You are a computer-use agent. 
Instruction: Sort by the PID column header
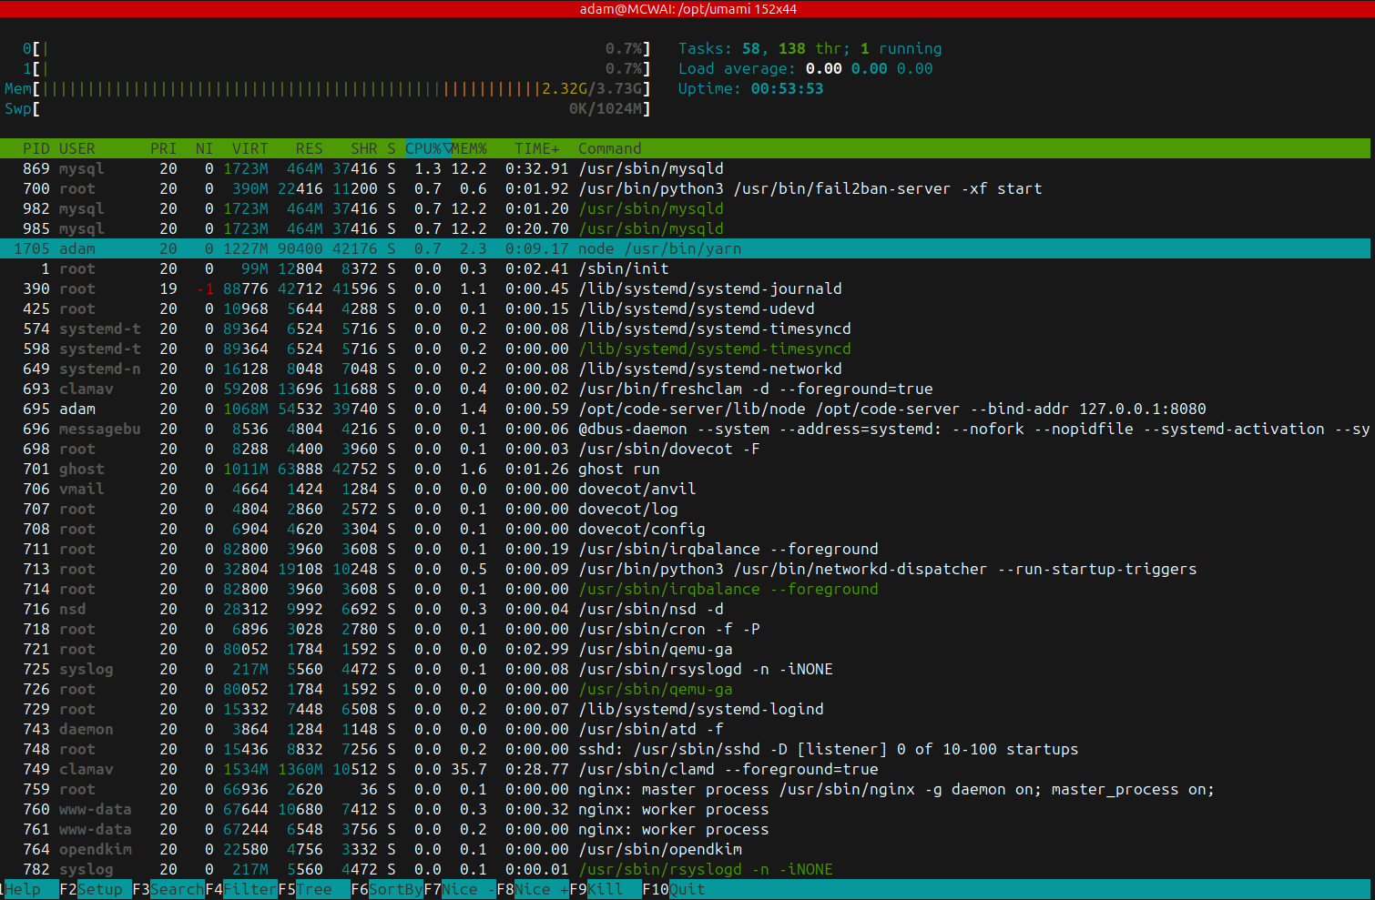coord(36,148)
